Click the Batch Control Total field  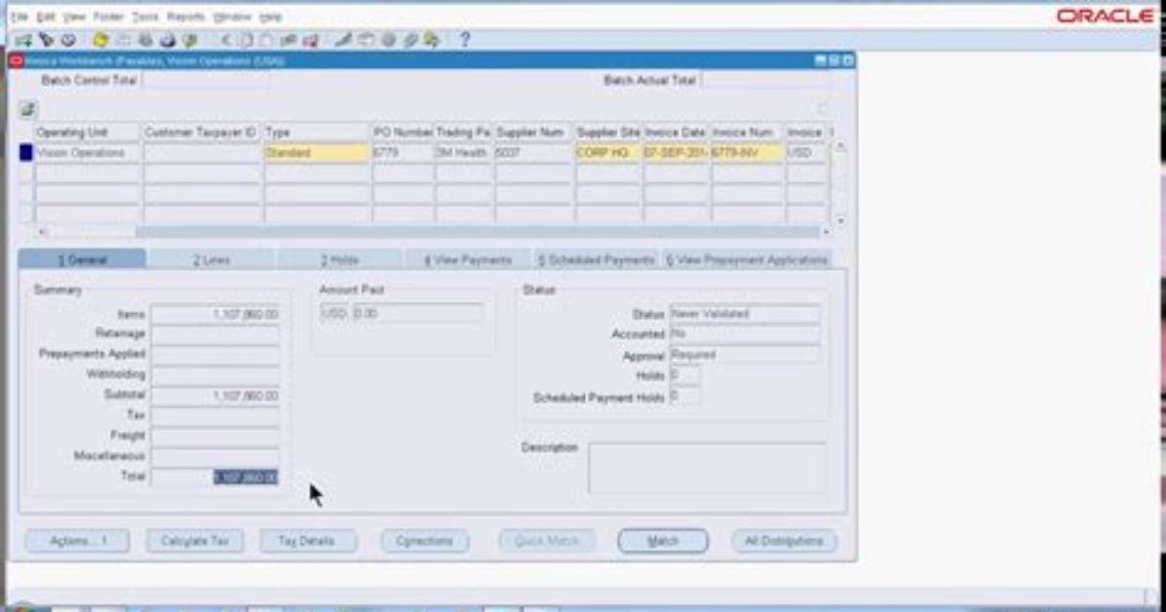[x=206, y=80]
